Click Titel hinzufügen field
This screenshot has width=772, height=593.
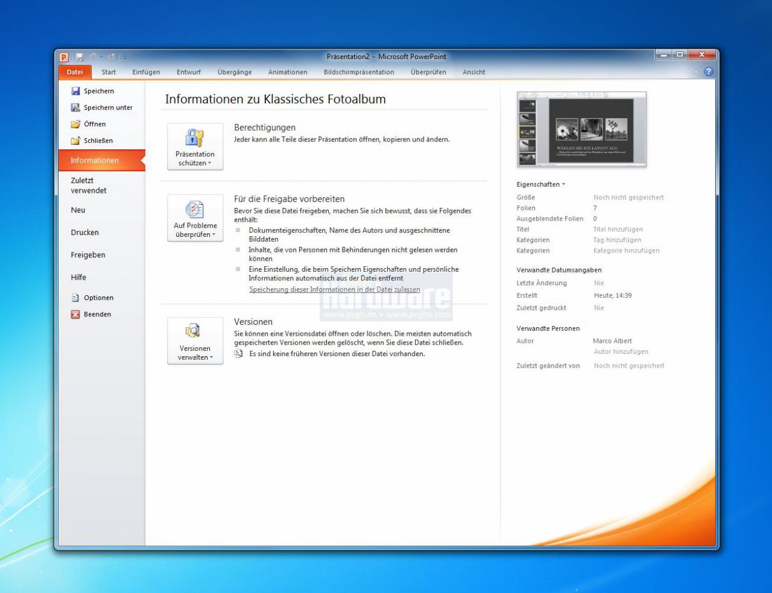pos(618,229)
